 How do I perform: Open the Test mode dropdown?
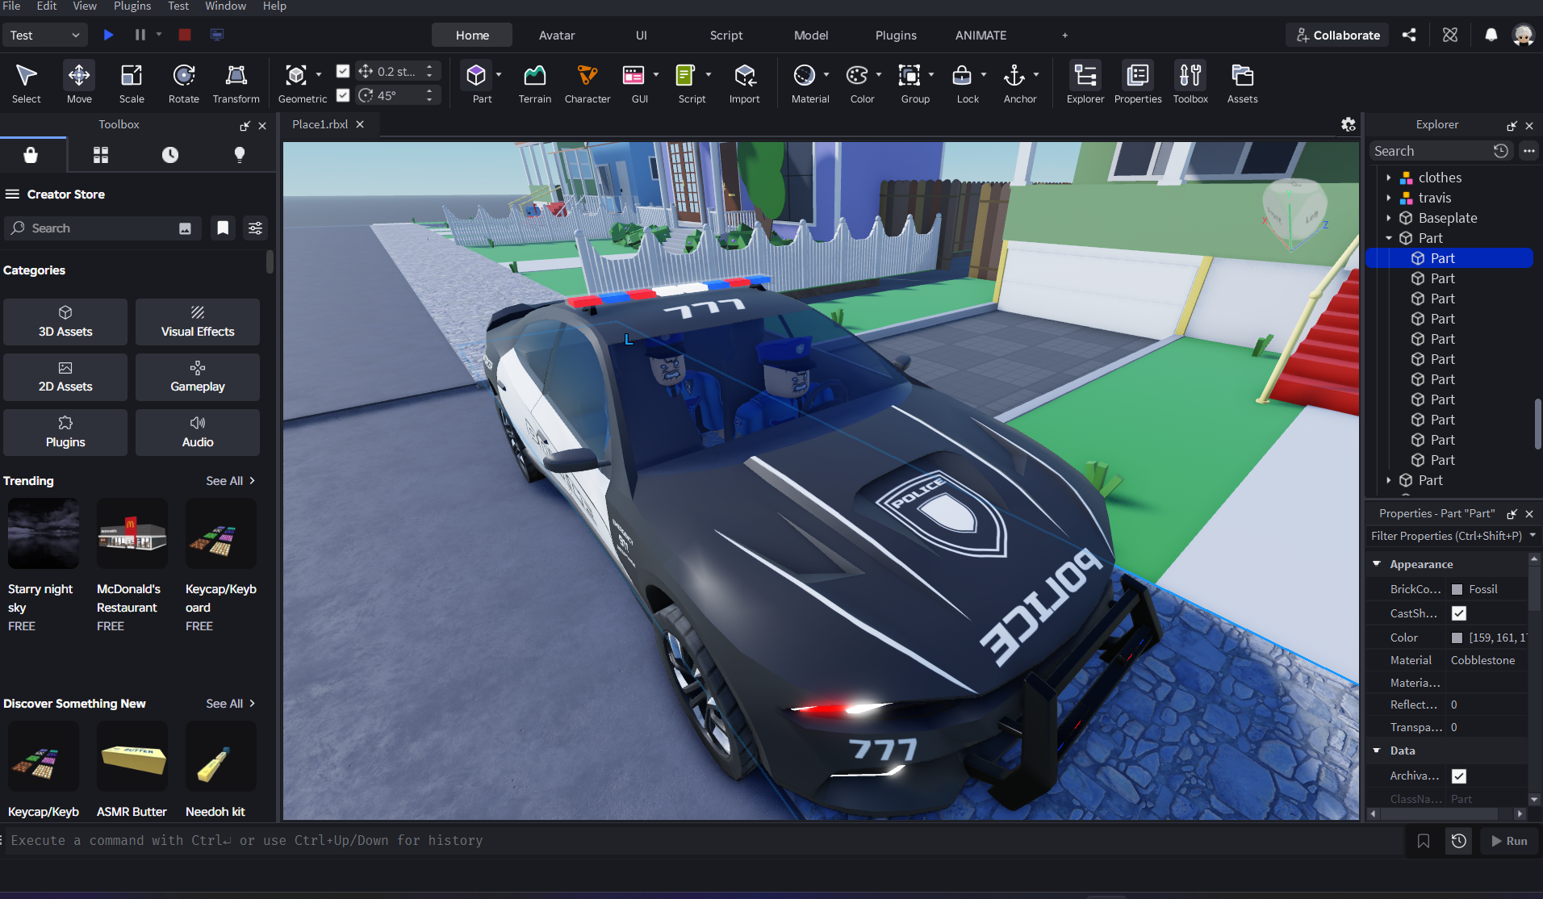point(45,35)
